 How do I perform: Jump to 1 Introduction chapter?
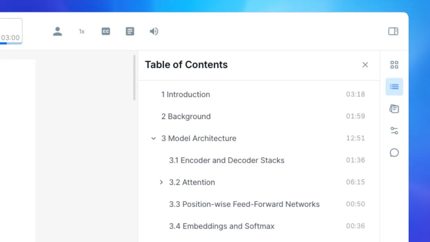[185, 94]
